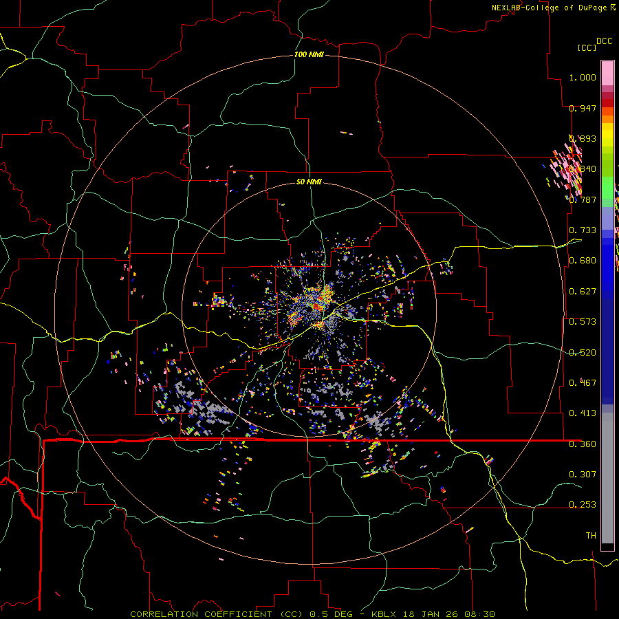Click the 0.627 scale value
Image resolution: width=619 pixels, height=619 pixels.
point(583,292)
